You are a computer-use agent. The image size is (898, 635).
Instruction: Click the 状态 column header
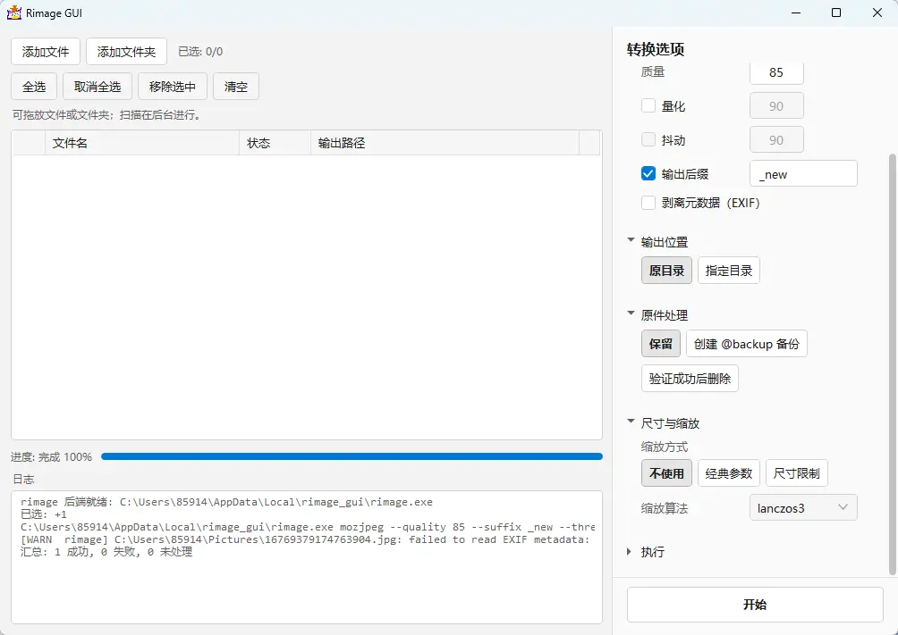[x=275, y=143]
